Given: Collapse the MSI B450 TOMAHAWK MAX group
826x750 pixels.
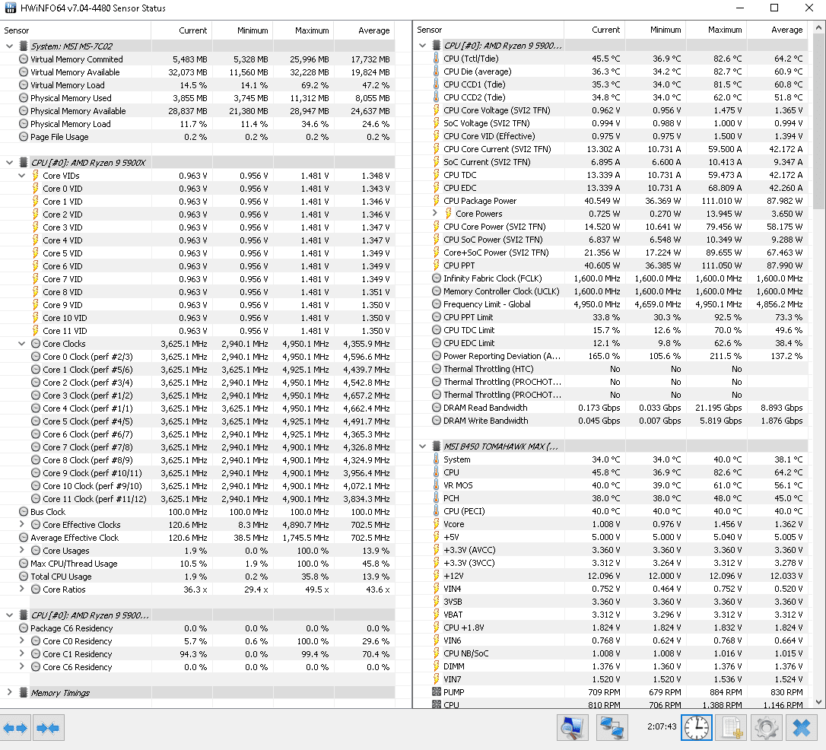Looking at the screenshot, I should point(422,446).
